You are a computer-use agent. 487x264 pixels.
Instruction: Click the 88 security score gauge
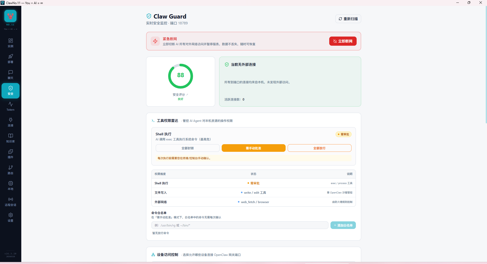click(x=181, y=76)
